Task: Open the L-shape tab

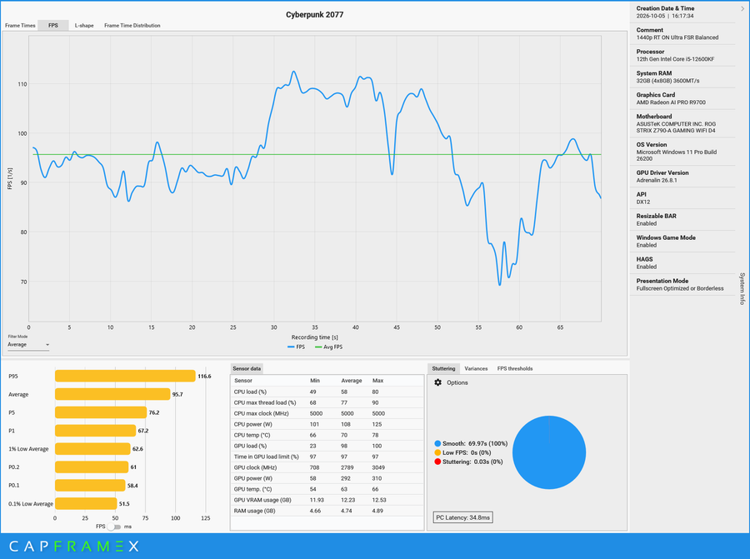Action: pos(84,25)
